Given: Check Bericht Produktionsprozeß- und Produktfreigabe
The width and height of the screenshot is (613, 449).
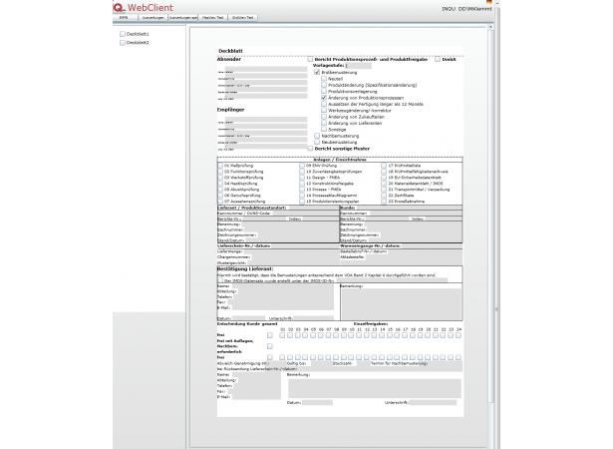Looking at the screenshot, I should (x=310, y=60).
